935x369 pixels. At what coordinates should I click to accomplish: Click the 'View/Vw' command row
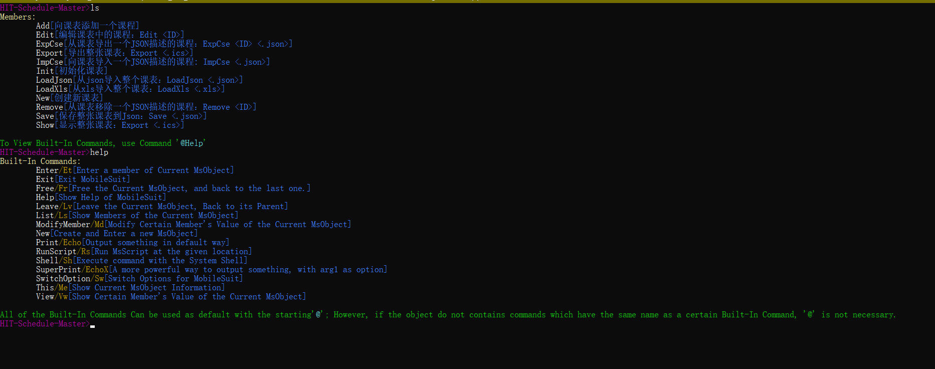171,296
